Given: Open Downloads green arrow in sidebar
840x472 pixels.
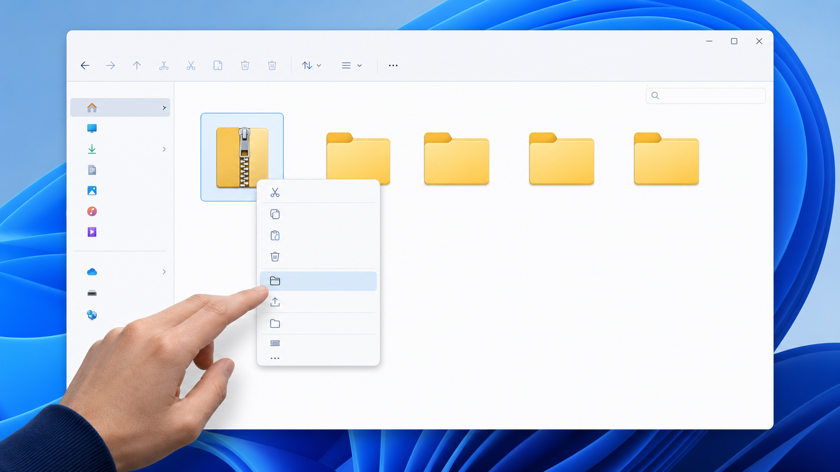Looking at the screenshot, I should pyautogui.click(x=91, y=149).
